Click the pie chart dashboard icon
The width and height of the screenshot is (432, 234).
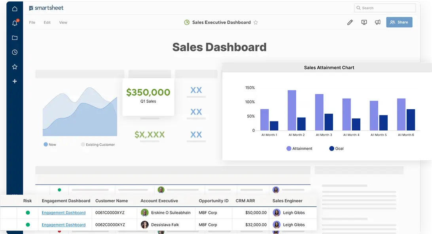point(187,22)
